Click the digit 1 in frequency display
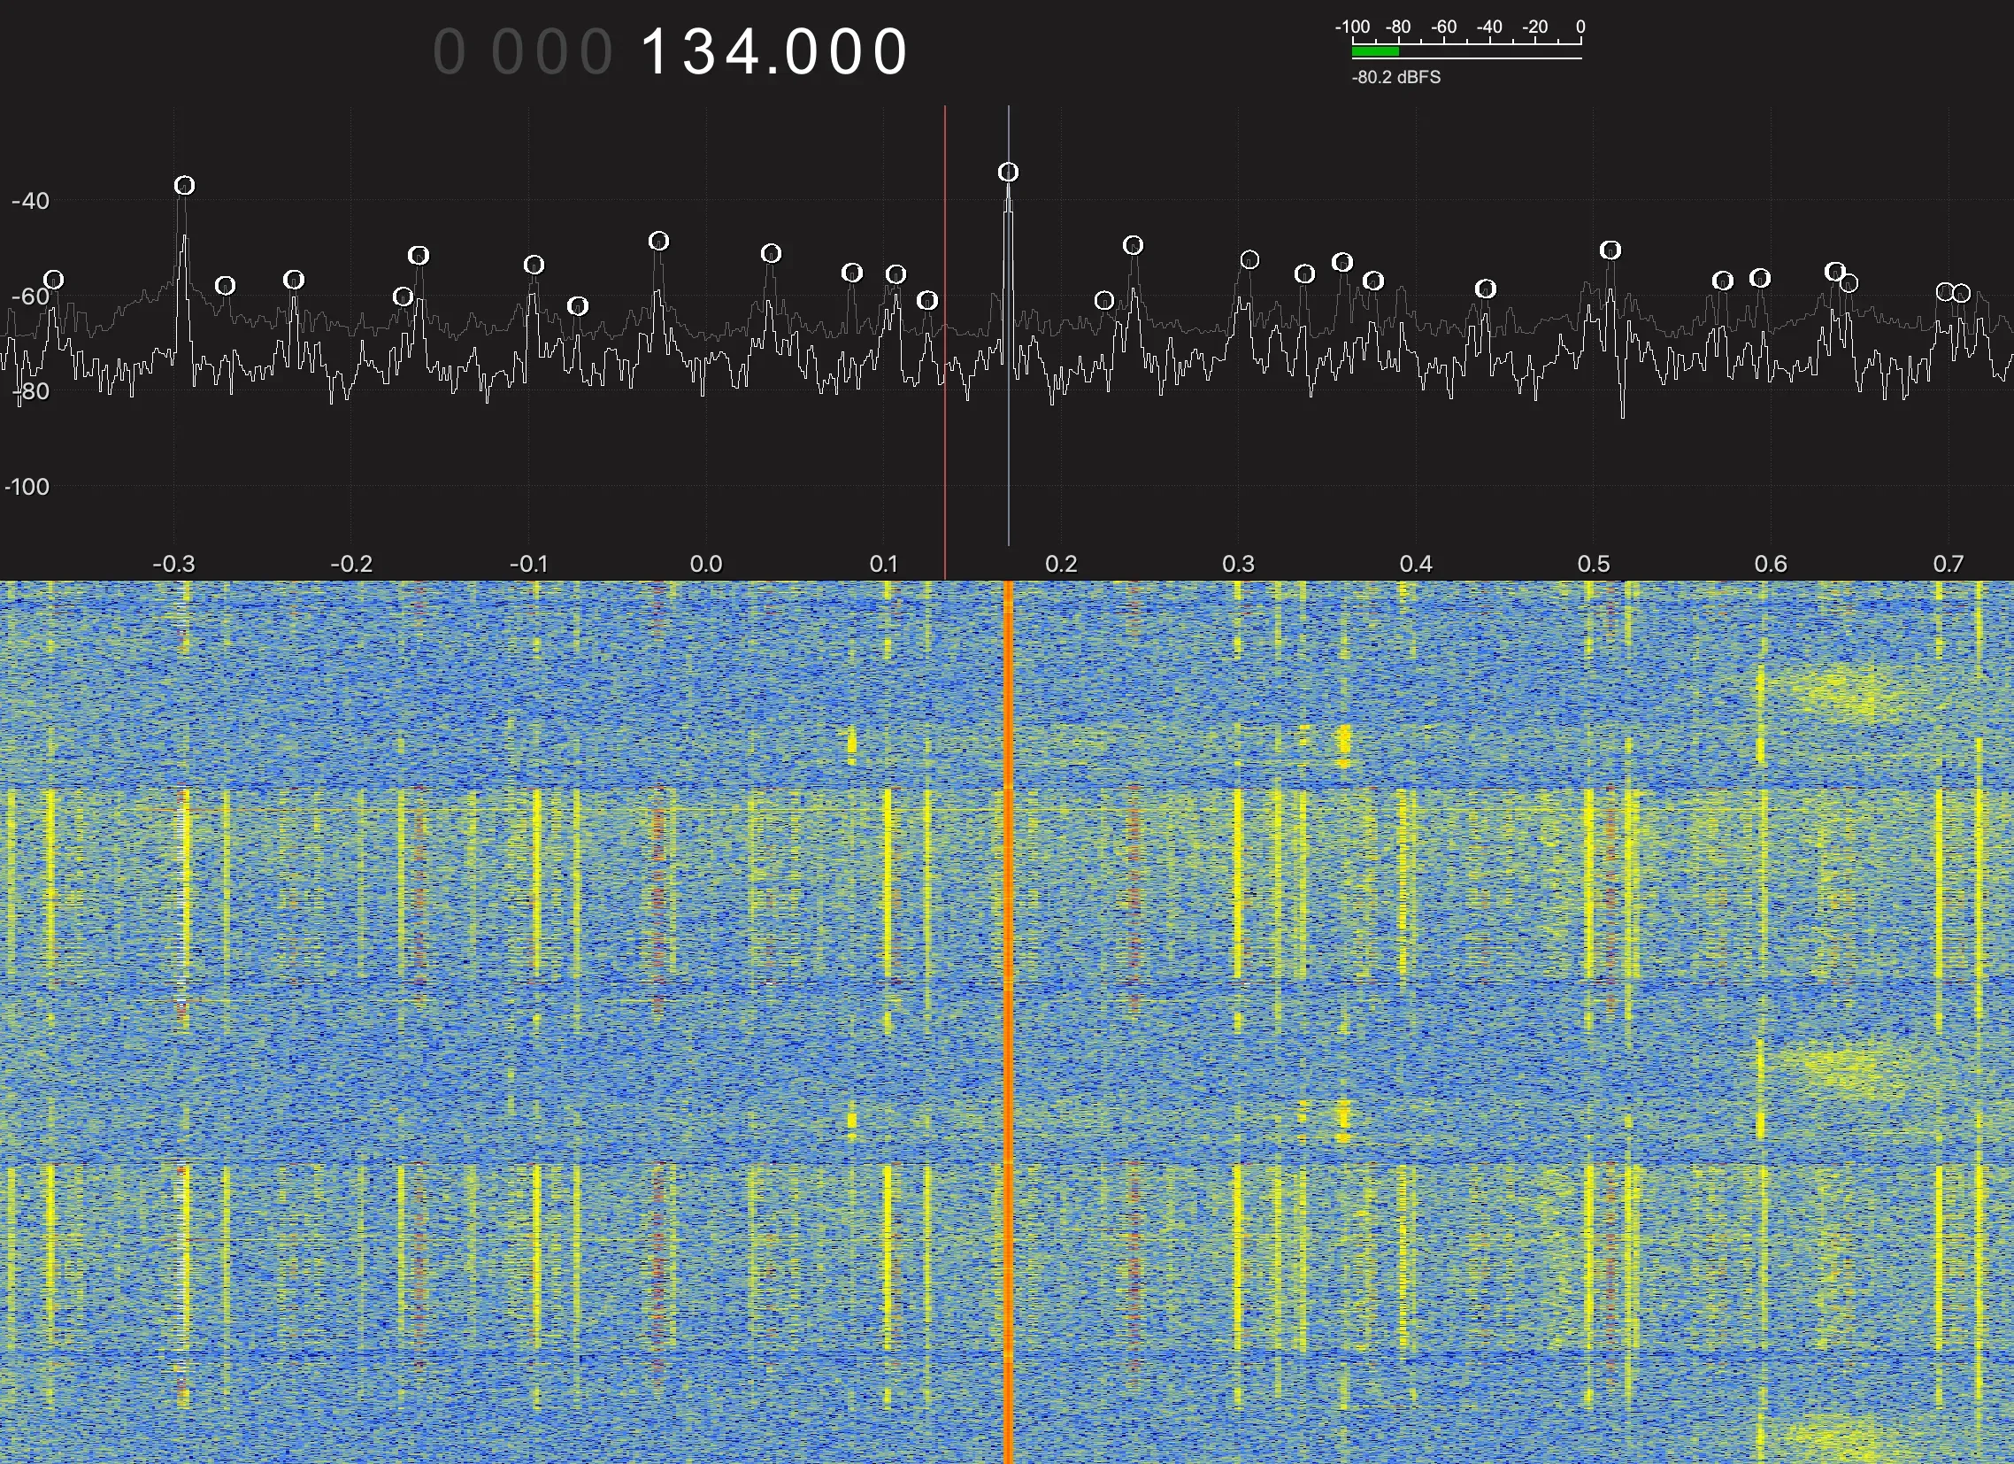The height and width of the screenshot is (1464, 2014). pos(655,51)
